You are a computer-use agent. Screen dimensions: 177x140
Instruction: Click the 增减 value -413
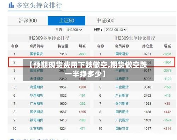tap(167, 96)
